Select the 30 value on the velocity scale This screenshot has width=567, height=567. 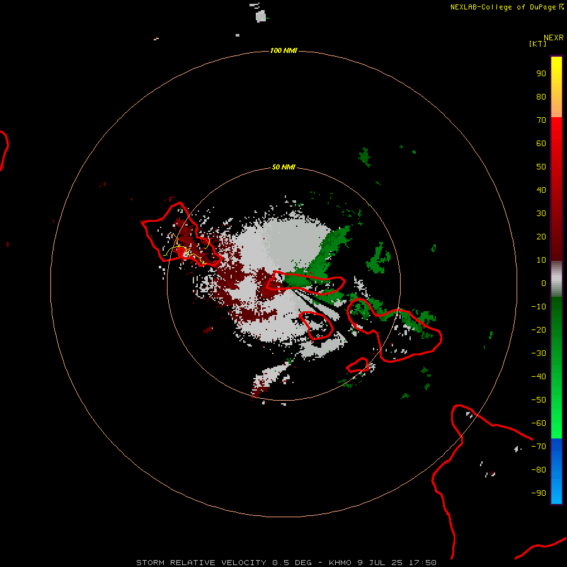coord(541,214)
